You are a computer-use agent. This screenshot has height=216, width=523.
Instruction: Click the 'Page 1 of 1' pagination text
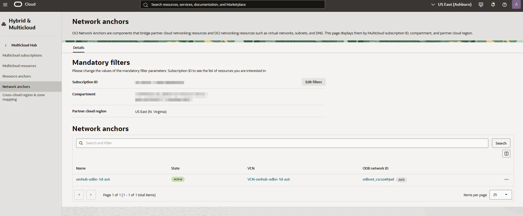(129, 195)
